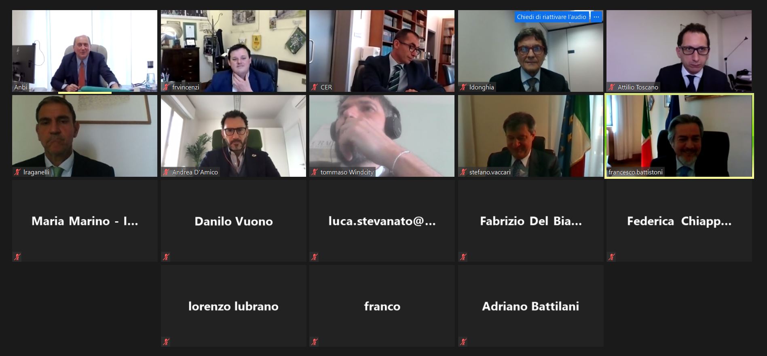Click mute indicator on Adriano Battilani tile

pyautogui.click(x=463, y=342)
